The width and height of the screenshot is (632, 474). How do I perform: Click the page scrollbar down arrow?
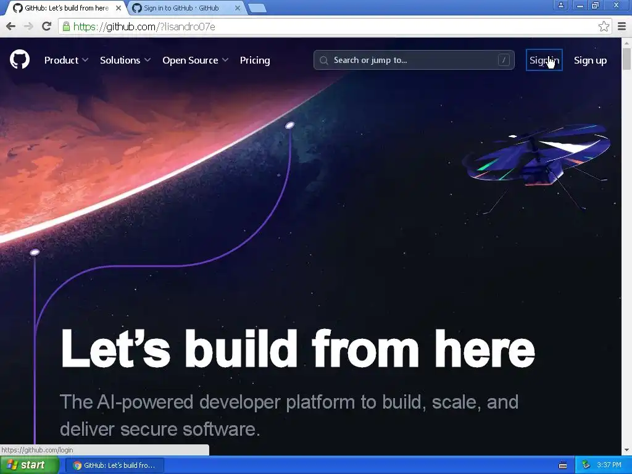pyautogui.click(x=626, y=450)
